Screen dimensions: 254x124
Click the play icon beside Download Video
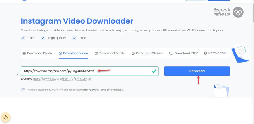point(60,53)
